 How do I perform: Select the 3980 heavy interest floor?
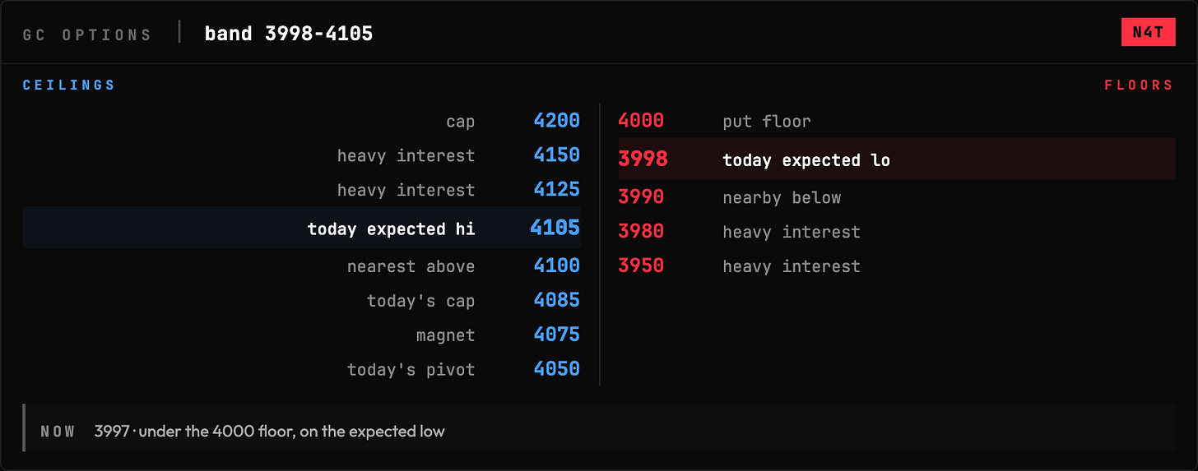tap(897, 232)
